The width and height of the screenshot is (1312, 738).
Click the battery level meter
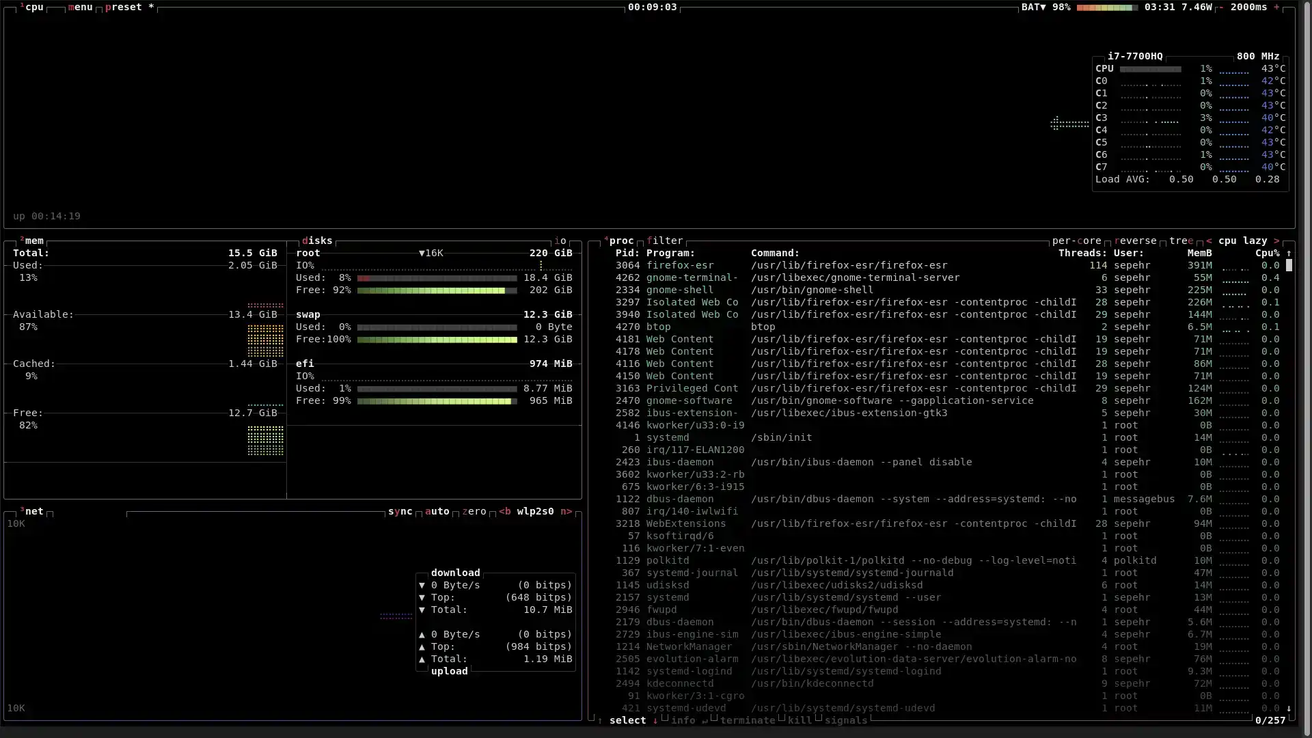[x=1107, y=7]
